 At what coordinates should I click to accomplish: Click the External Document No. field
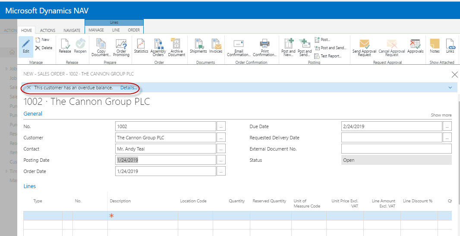[x=397, y=149]
